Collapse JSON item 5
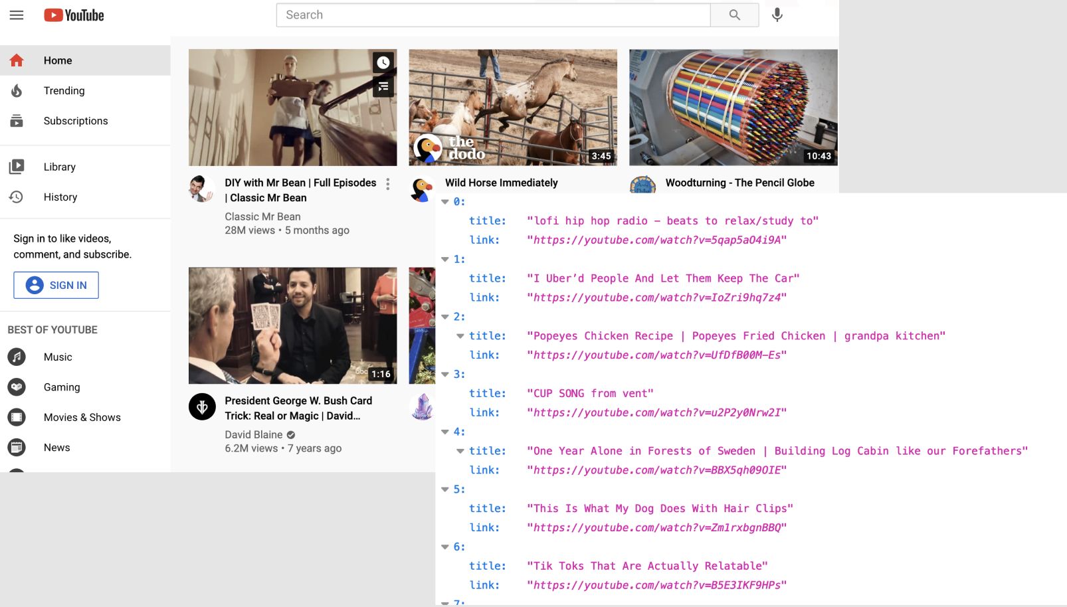Viewport: 1067px width, 607px height. 445,490
